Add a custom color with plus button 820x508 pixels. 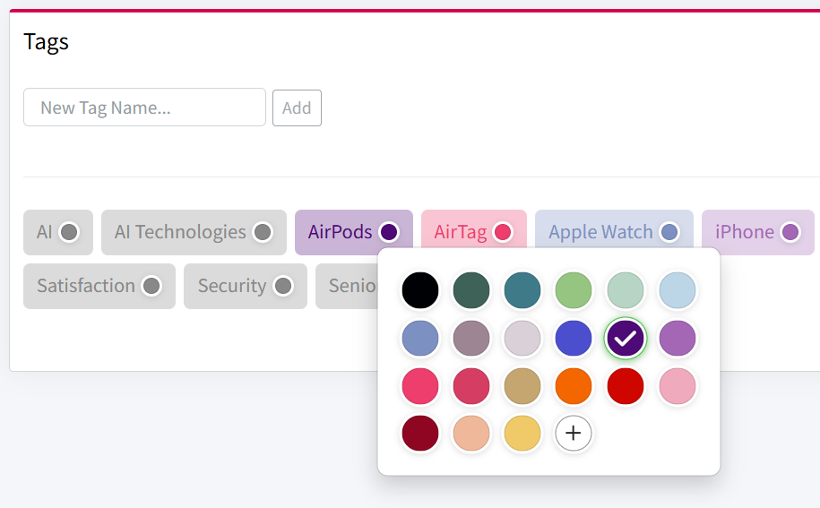[x=574, y=434]
